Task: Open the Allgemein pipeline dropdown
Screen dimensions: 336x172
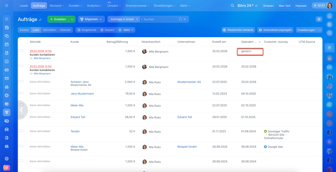Action: click(x=91, y=19)
